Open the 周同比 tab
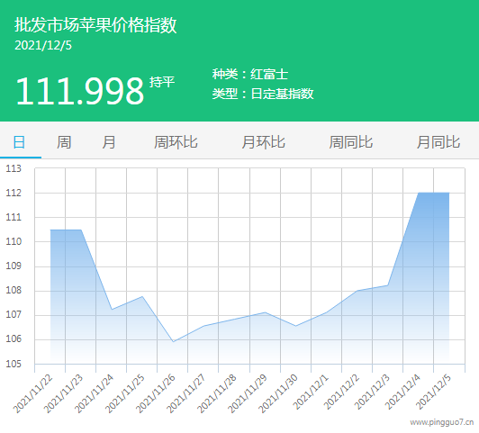The height and width of the screenshot is (433, 479). coord(351,142)
